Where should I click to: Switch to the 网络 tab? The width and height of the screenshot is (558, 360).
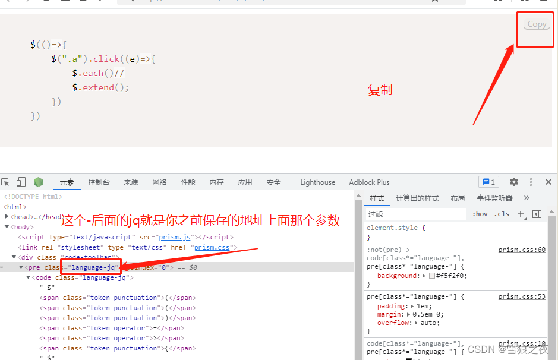(x=159, y=182)
